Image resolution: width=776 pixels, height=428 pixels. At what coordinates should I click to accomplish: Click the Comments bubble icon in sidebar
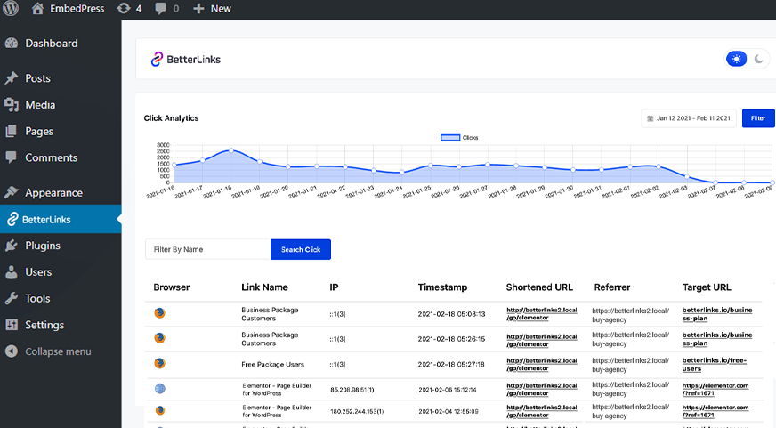(12, 157)
